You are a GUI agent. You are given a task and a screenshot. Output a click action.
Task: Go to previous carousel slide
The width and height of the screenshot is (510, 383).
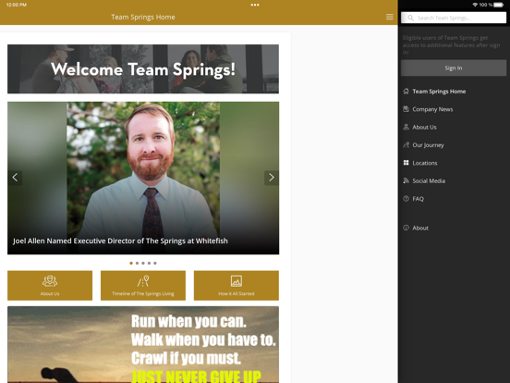coord(15,178)
